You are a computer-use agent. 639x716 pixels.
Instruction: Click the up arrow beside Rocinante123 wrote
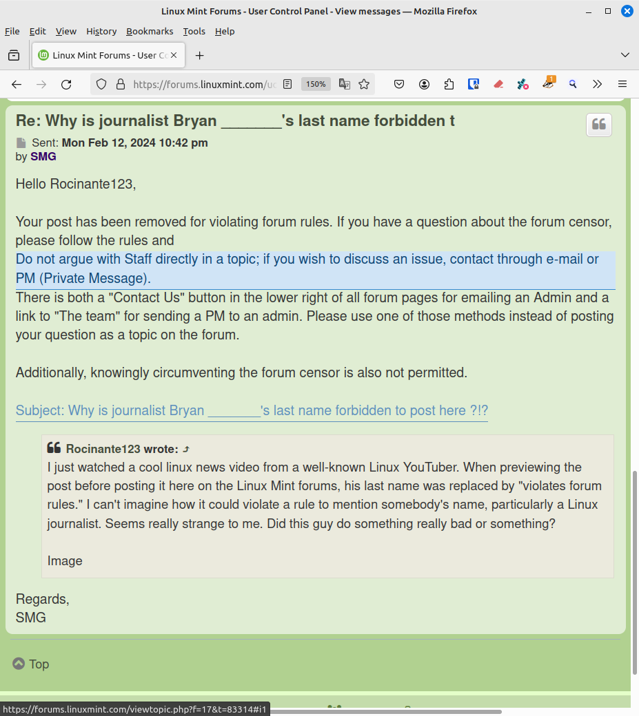pos(186,450)
